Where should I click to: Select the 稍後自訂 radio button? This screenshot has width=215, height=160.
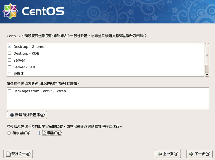(9, 133)
